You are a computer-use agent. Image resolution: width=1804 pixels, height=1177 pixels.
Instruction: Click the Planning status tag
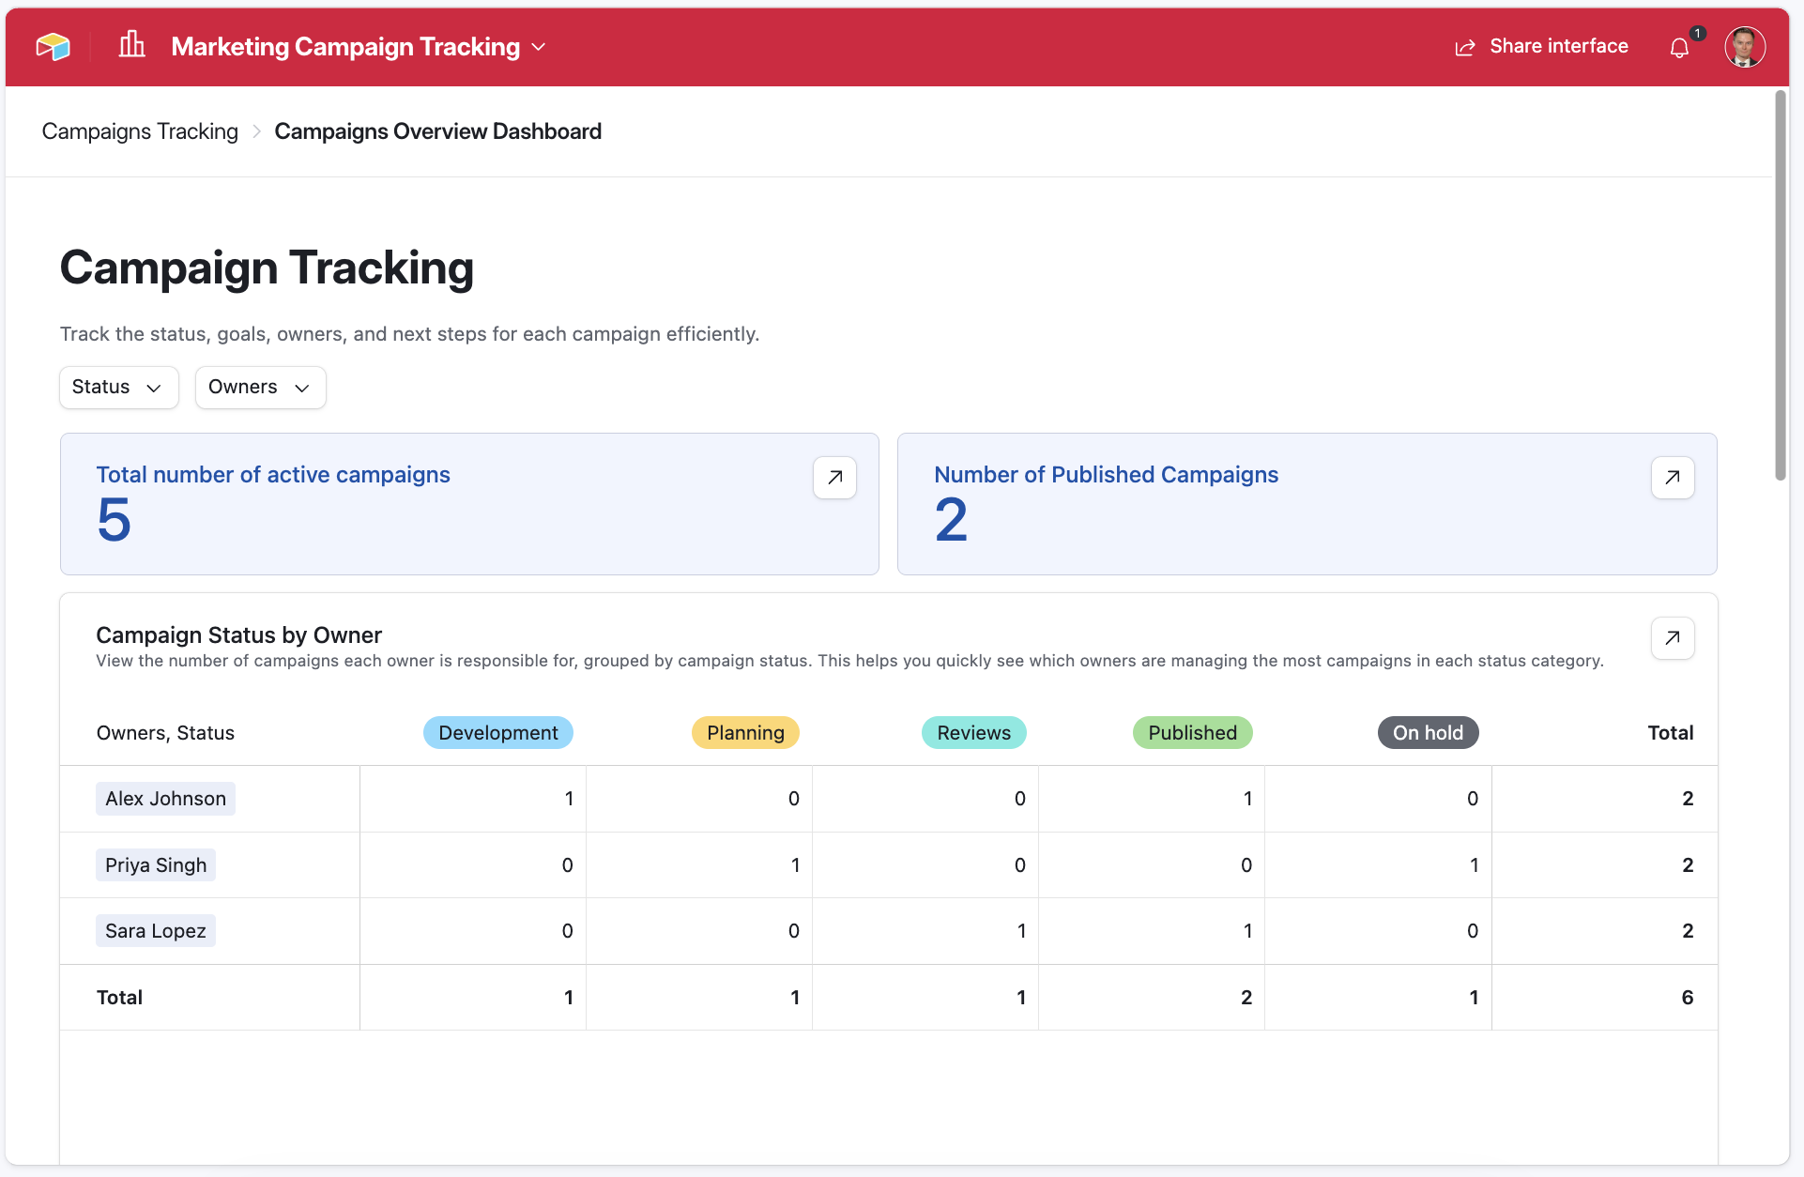tap(745, 733)
